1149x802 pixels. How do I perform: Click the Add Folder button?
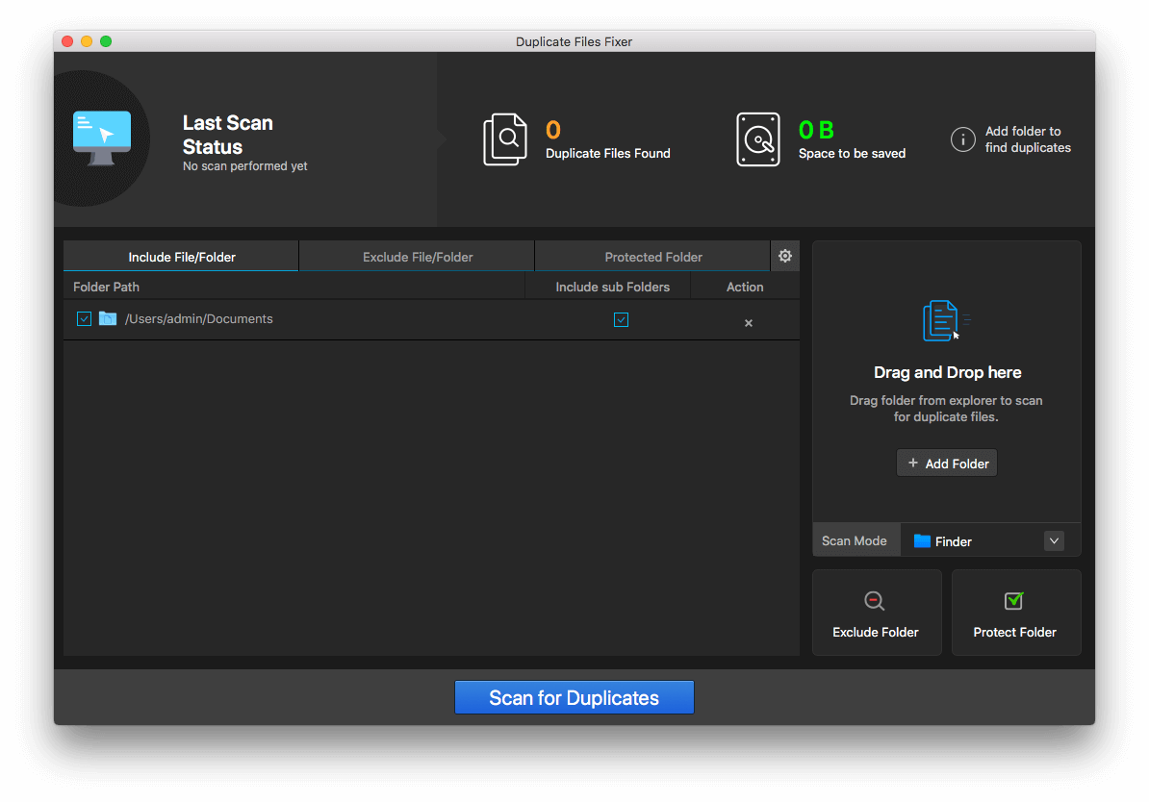tap(947, 463)
